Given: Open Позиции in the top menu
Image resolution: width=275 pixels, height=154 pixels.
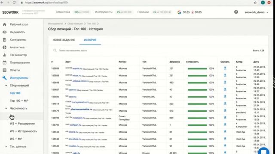Looking at the screenshot, I should (x=143, y=12).
